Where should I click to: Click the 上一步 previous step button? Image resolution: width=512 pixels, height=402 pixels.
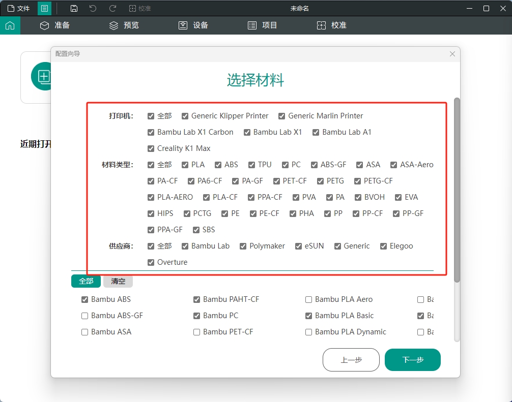pos(351,360)
